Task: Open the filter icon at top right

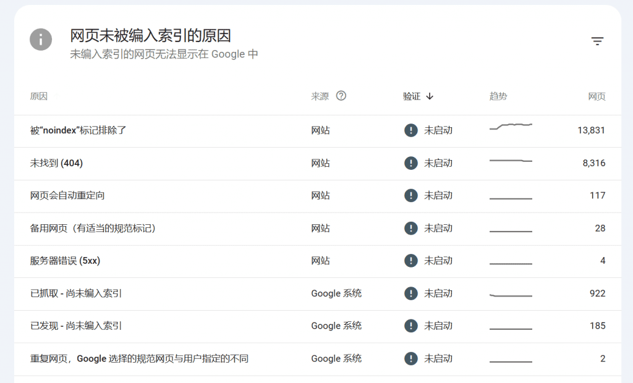Action: click(x=597, y=41)
